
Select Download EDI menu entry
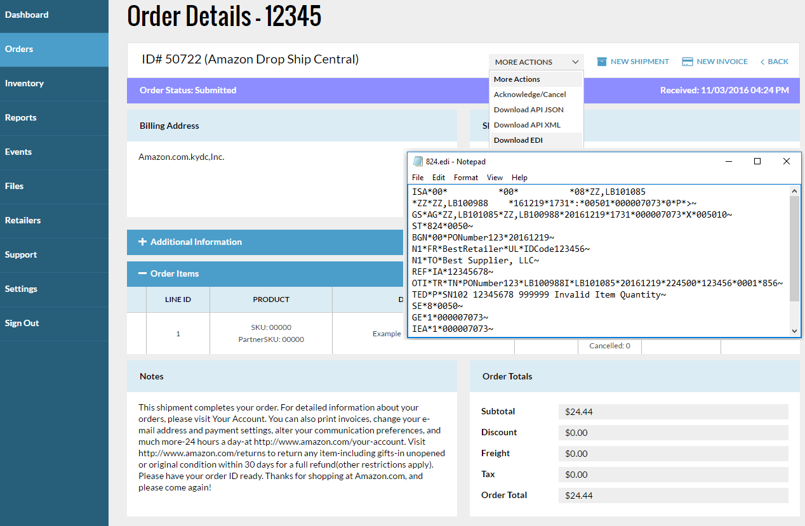[536, 140]
